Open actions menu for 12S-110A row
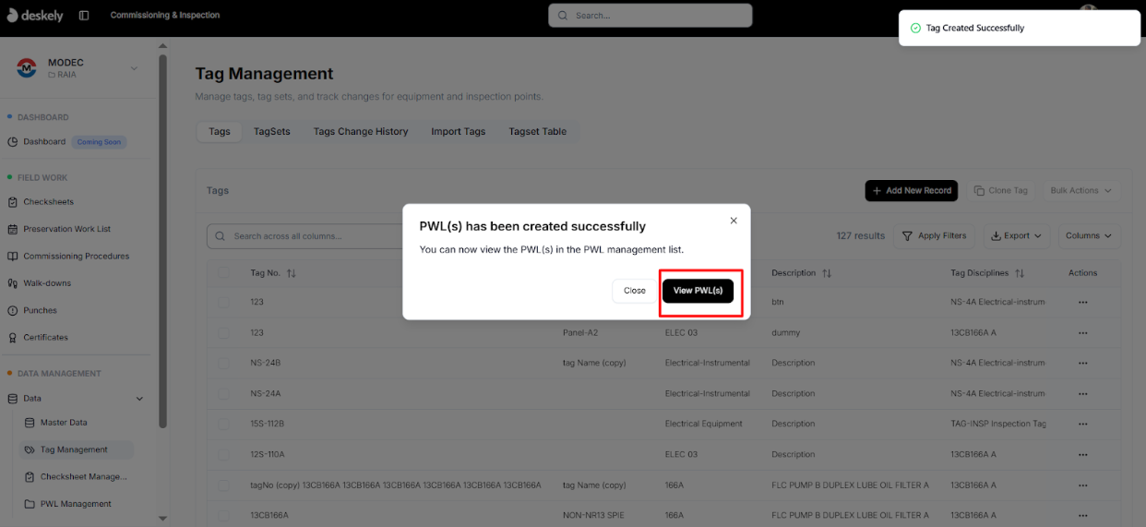Viewport: 1146px width, 527px height. (1083, 454)
